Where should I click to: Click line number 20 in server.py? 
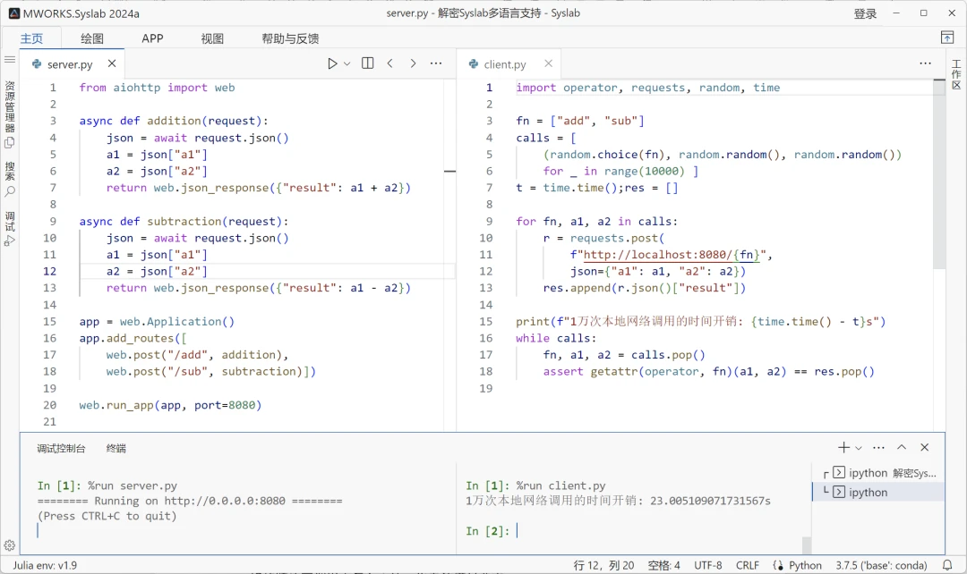(x=49, y=405)
